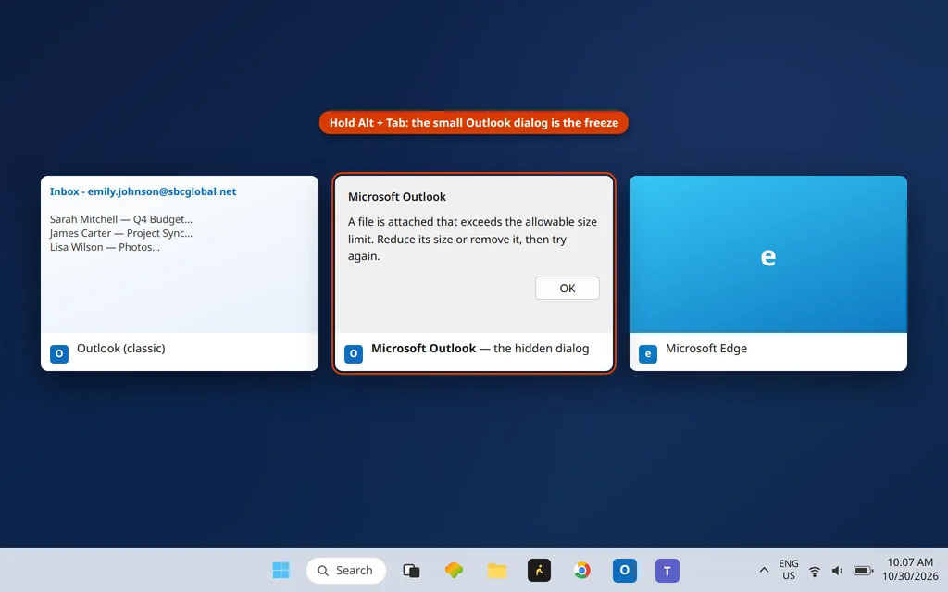Screen dimensions: 948x592
Task: Click Sarah Mitchell — Q4 Budget row
Action: [121, 219]
